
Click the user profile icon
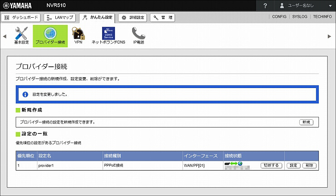pyautogui.click(x=282, y=6)
